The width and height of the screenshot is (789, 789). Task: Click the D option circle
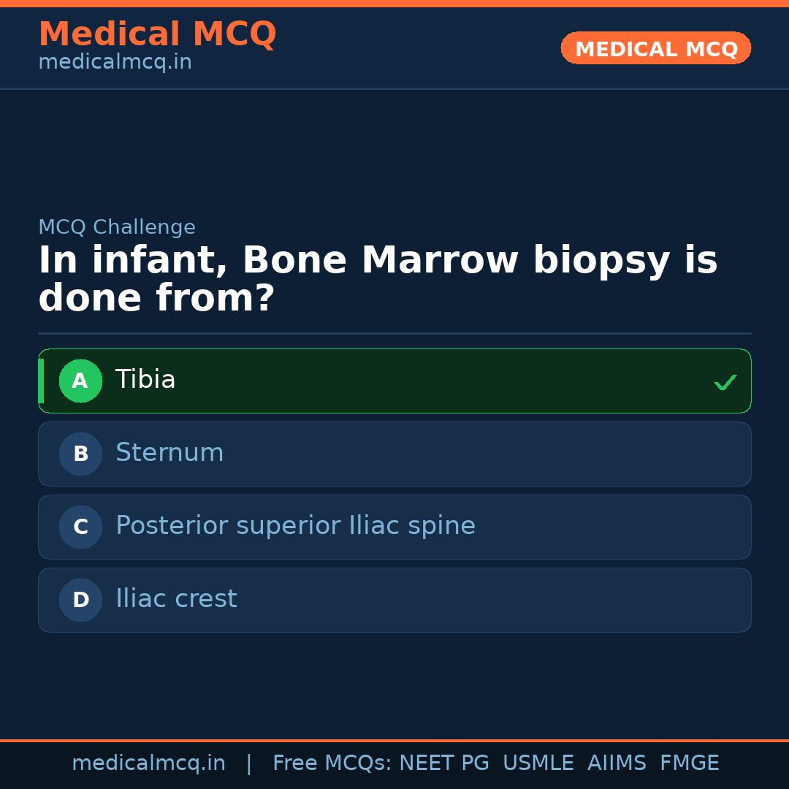[80, 600]
